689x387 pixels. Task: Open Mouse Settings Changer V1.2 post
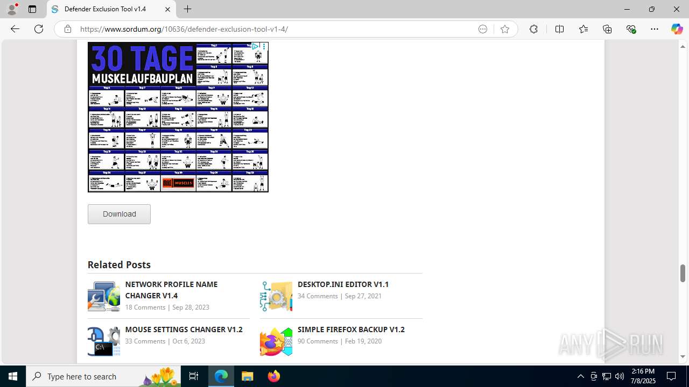[184, 329]
